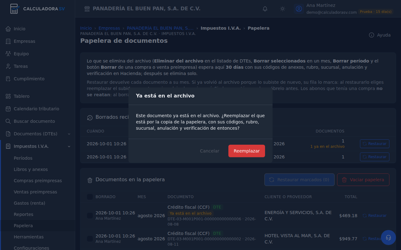
Task: Open the Ayuda help link
Action: click(x=380, y=35)
